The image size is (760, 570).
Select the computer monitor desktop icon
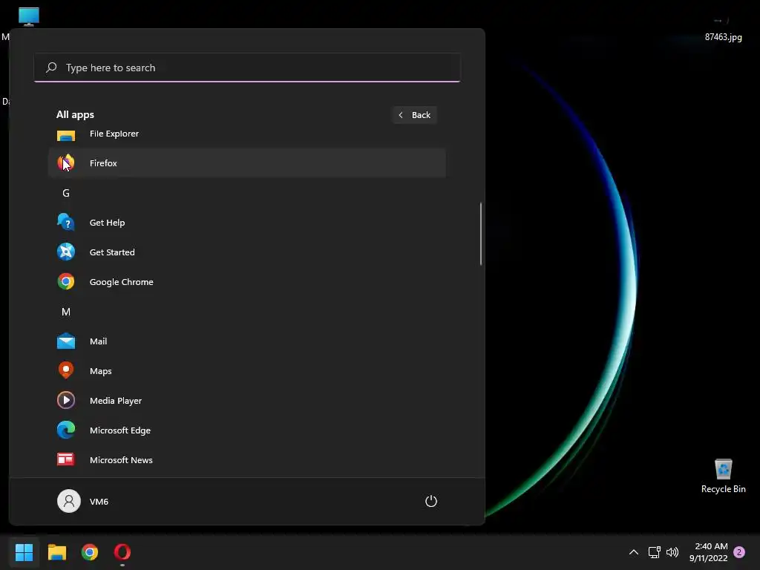click(x=29, y=16)
